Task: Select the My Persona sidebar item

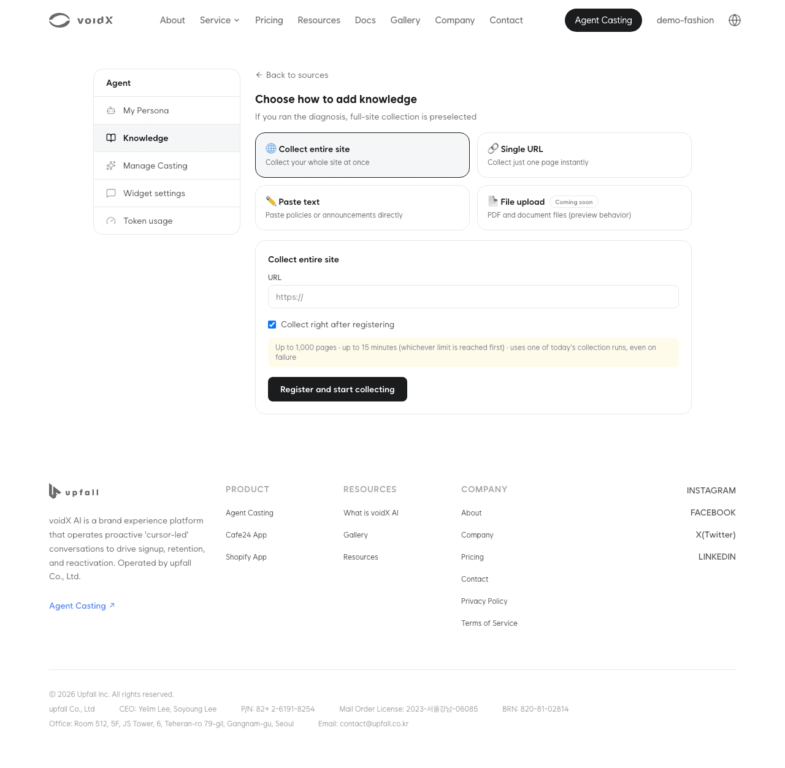Action: (x=167, y=110)
